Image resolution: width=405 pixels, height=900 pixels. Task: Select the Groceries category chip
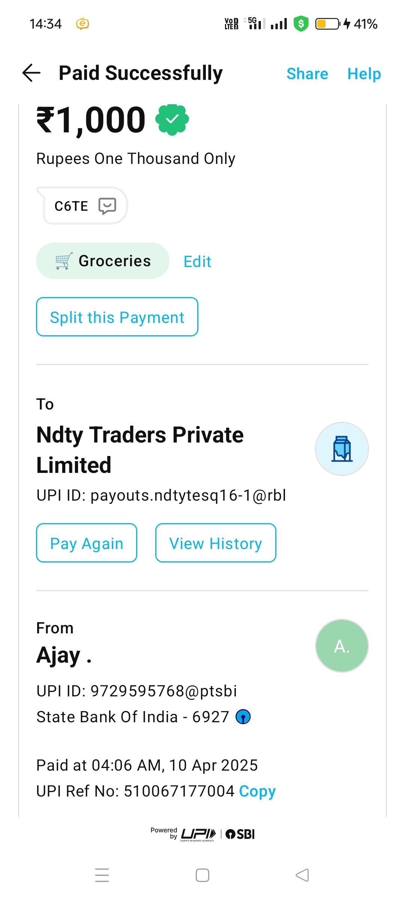point(114,261)
